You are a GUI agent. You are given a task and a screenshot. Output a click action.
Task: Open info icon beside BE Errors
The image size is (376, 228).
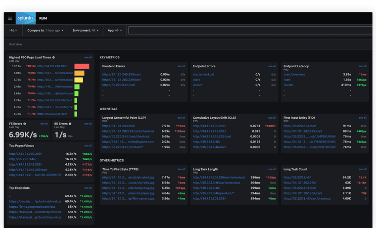pyautogui.click(x=70, y=124)
